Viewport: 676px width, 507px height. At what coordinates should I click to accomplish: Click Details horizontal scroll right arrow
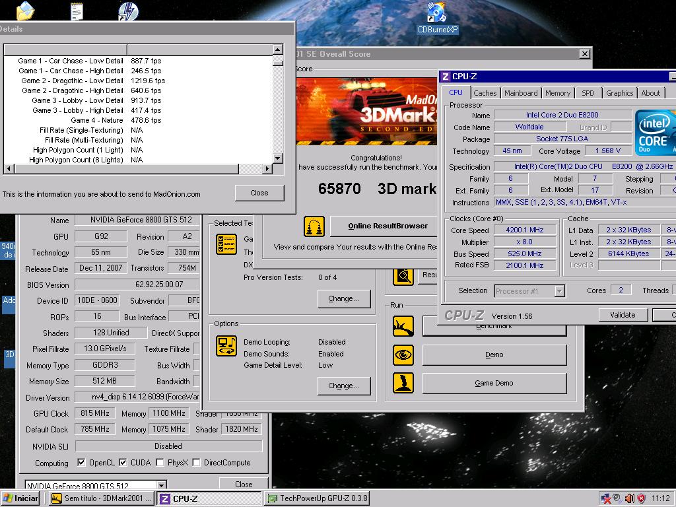tap(267, 168)
